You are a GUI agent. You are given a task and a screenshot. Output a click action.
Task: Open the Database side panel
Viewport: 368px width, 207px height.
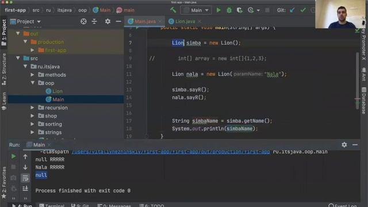click(x=364, y=101)
